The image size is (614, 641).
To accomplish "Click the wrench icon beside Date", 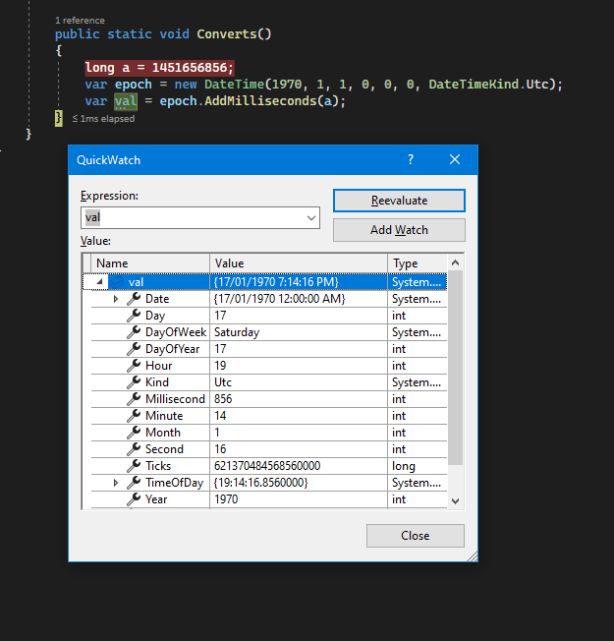I will (134, 299).
